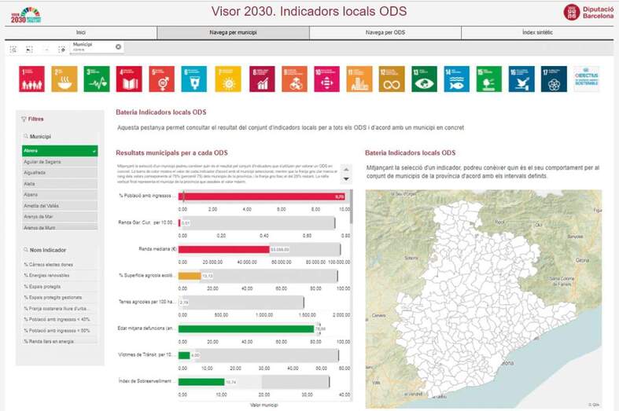This screenshot has width=619, height=411.
Task: Click the red Renda mediana bar
Action: coord(223,250)
